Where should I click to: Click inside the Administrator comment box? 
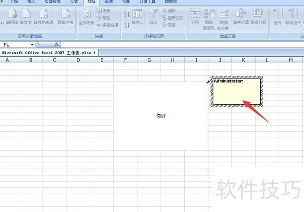(237, 91)
